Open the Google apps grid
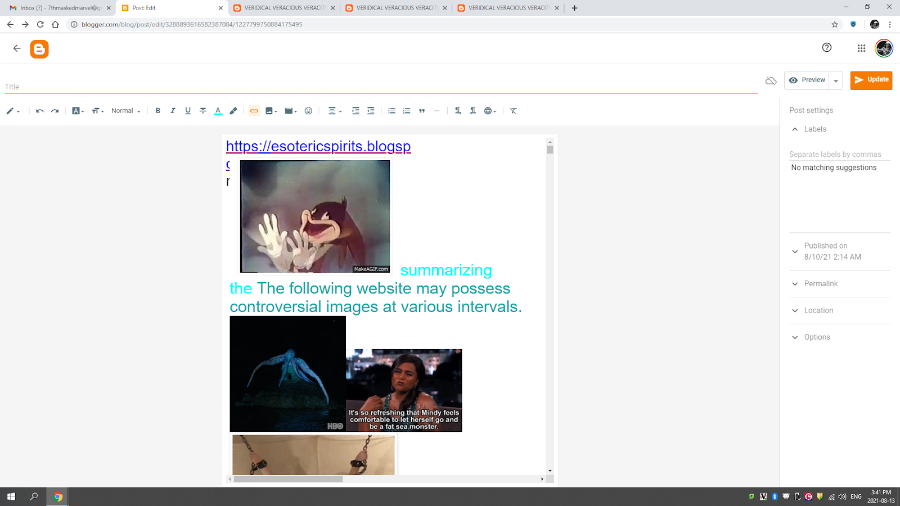Screen dimensions: 900x506 point(861,48)
